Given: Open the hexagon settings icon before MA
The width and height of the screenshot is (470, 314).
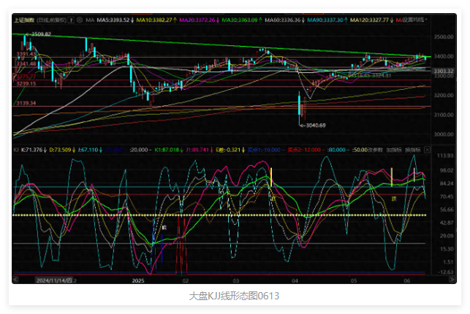Looking at the screenshot, I should [x=80, y=20].
